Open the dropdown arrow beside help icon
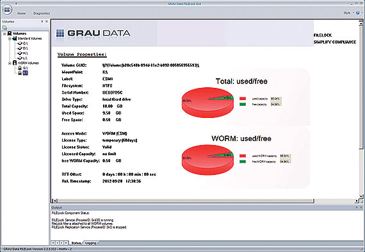Viewport: 365px width, 252px height. (362, 13)
